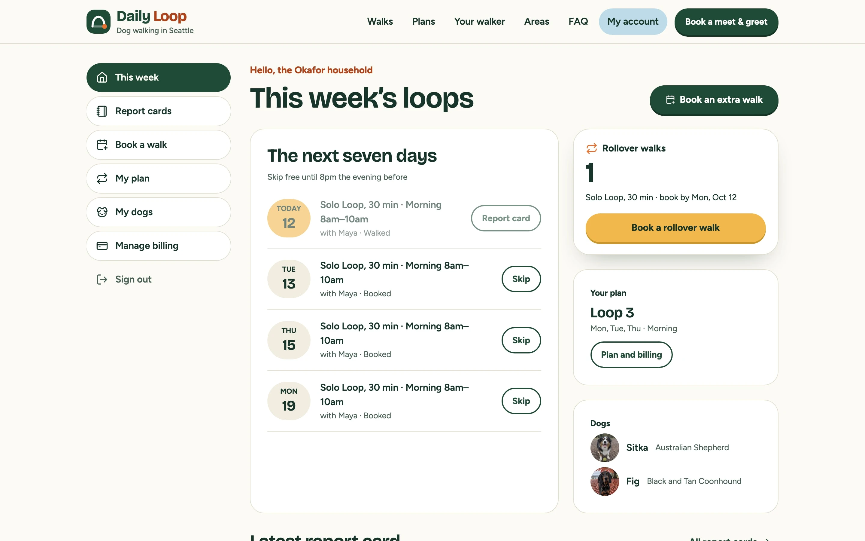
Task: Click Book a meet & greet
Action: tap(726, 22)
